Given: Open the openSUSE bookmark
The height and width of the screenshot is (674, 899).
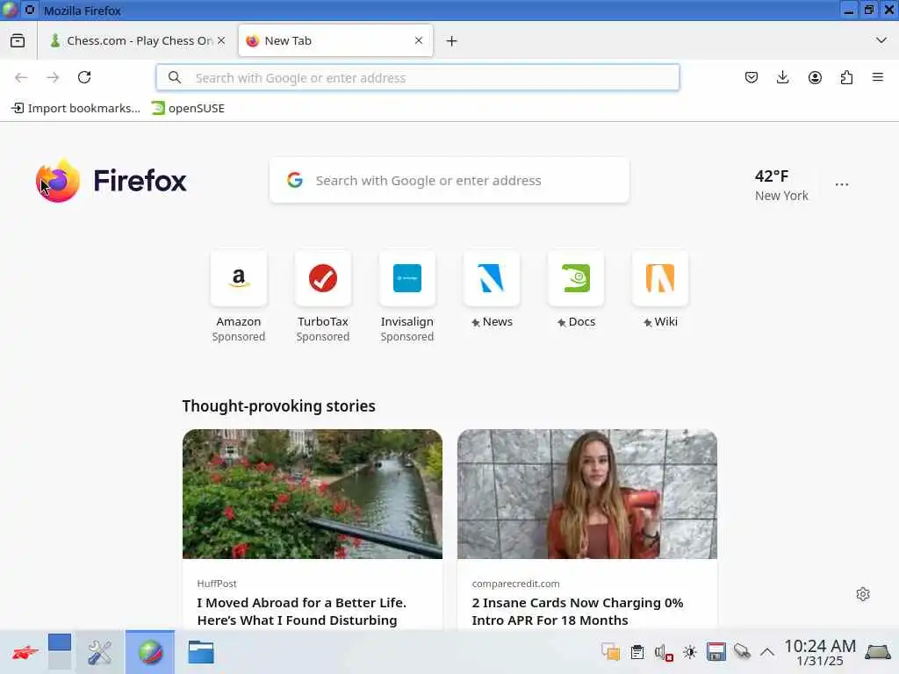Looking at the screenshot, I should point(188,108).
